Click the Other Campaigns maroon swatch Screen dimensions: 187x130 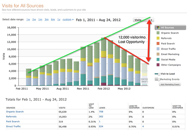point(158,65)
